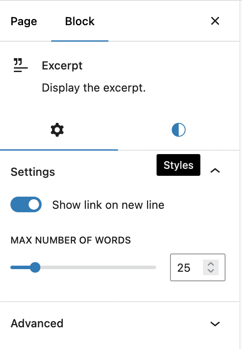This screenshot has height=349, width=242.
Task: Click the Show link on new line label
Action: tap(108, 205)
